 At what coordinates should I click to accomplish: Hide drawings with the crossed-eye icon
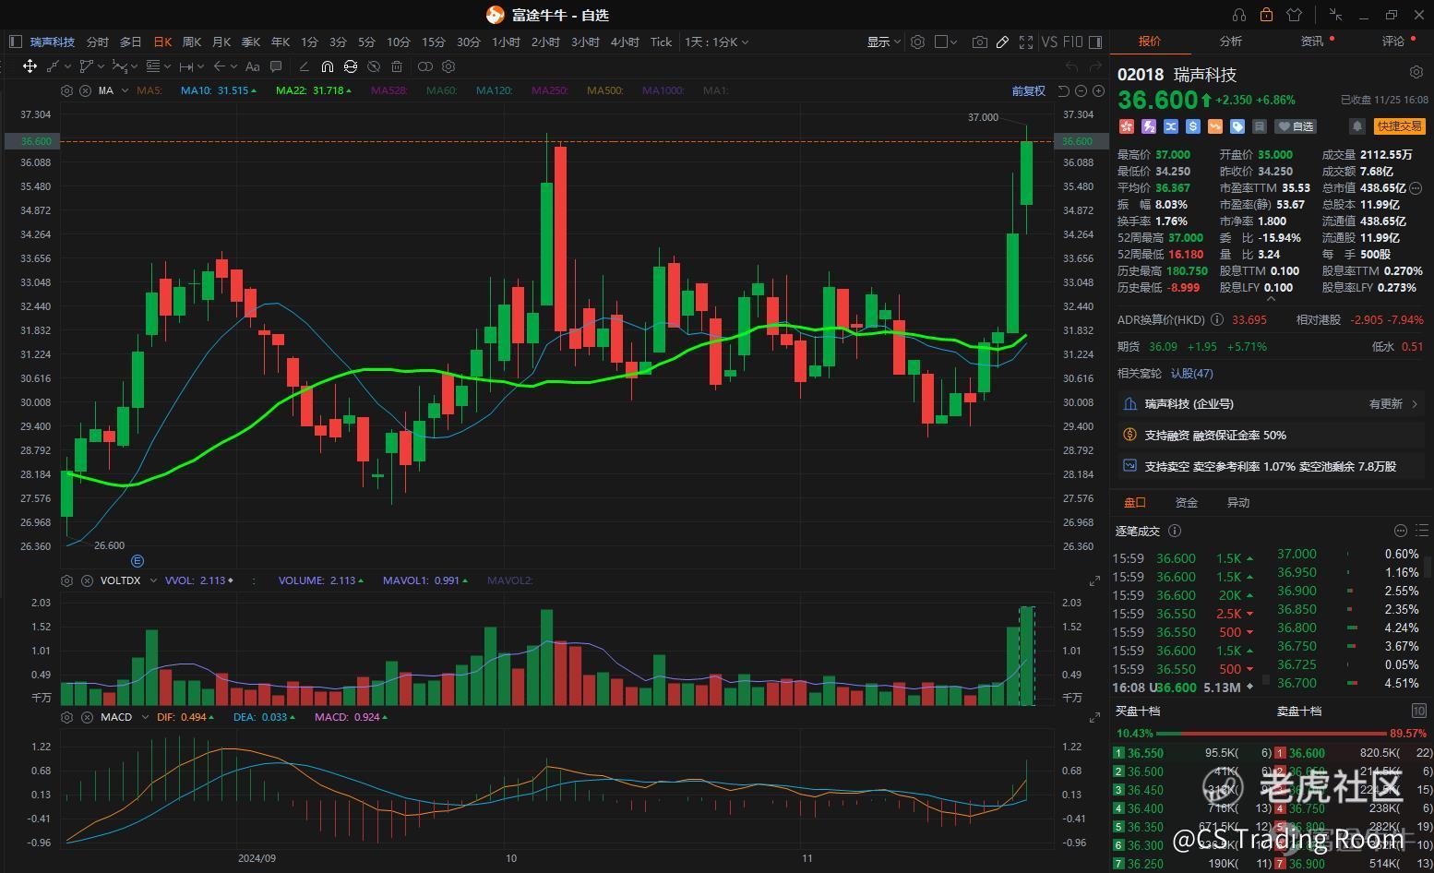pos(374,66)
